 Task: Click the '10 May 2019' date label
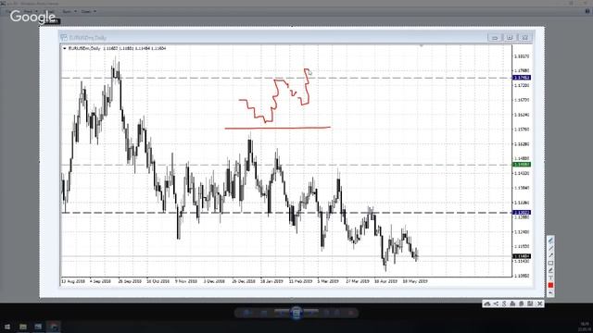coord(415,281)
